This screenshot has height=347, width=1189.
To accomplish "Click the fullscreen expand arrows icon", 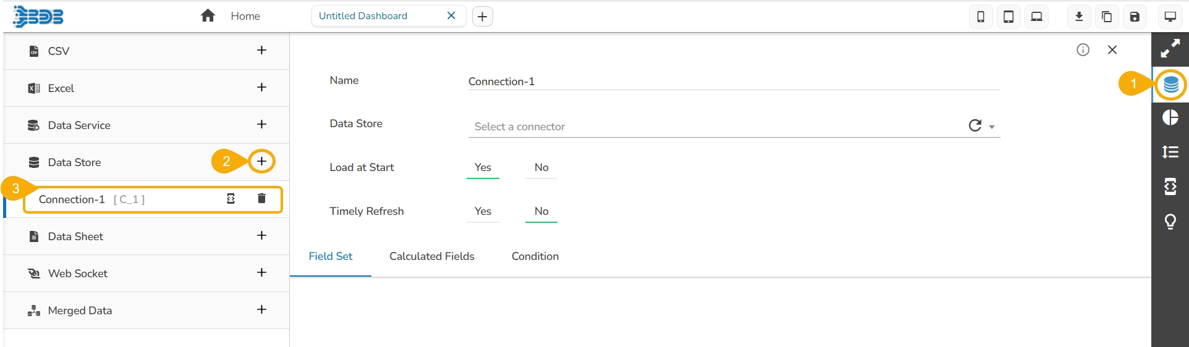I will [x=1170, y=49].
